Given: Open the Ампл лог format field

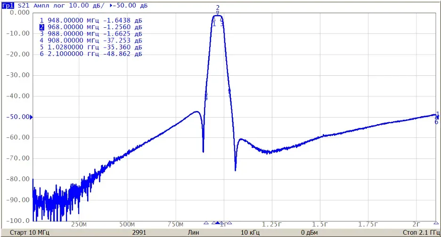Looking at the screenshot, I should point(49,5).
